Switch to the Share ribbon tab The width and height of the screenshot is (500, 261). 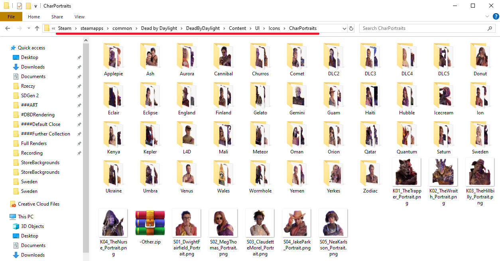tap(57, 17)
